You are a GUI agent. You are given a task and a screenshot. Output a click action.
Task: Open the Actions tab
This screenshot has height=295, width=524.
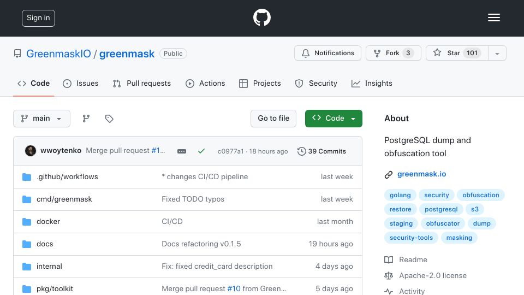click(205, 83)
